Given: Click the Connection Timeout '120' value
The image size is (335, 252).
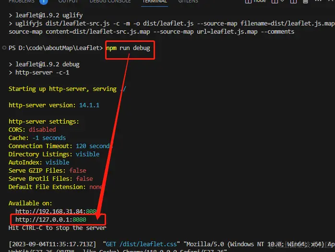Looking at the screenshot, I should click(x=81, y=146).
